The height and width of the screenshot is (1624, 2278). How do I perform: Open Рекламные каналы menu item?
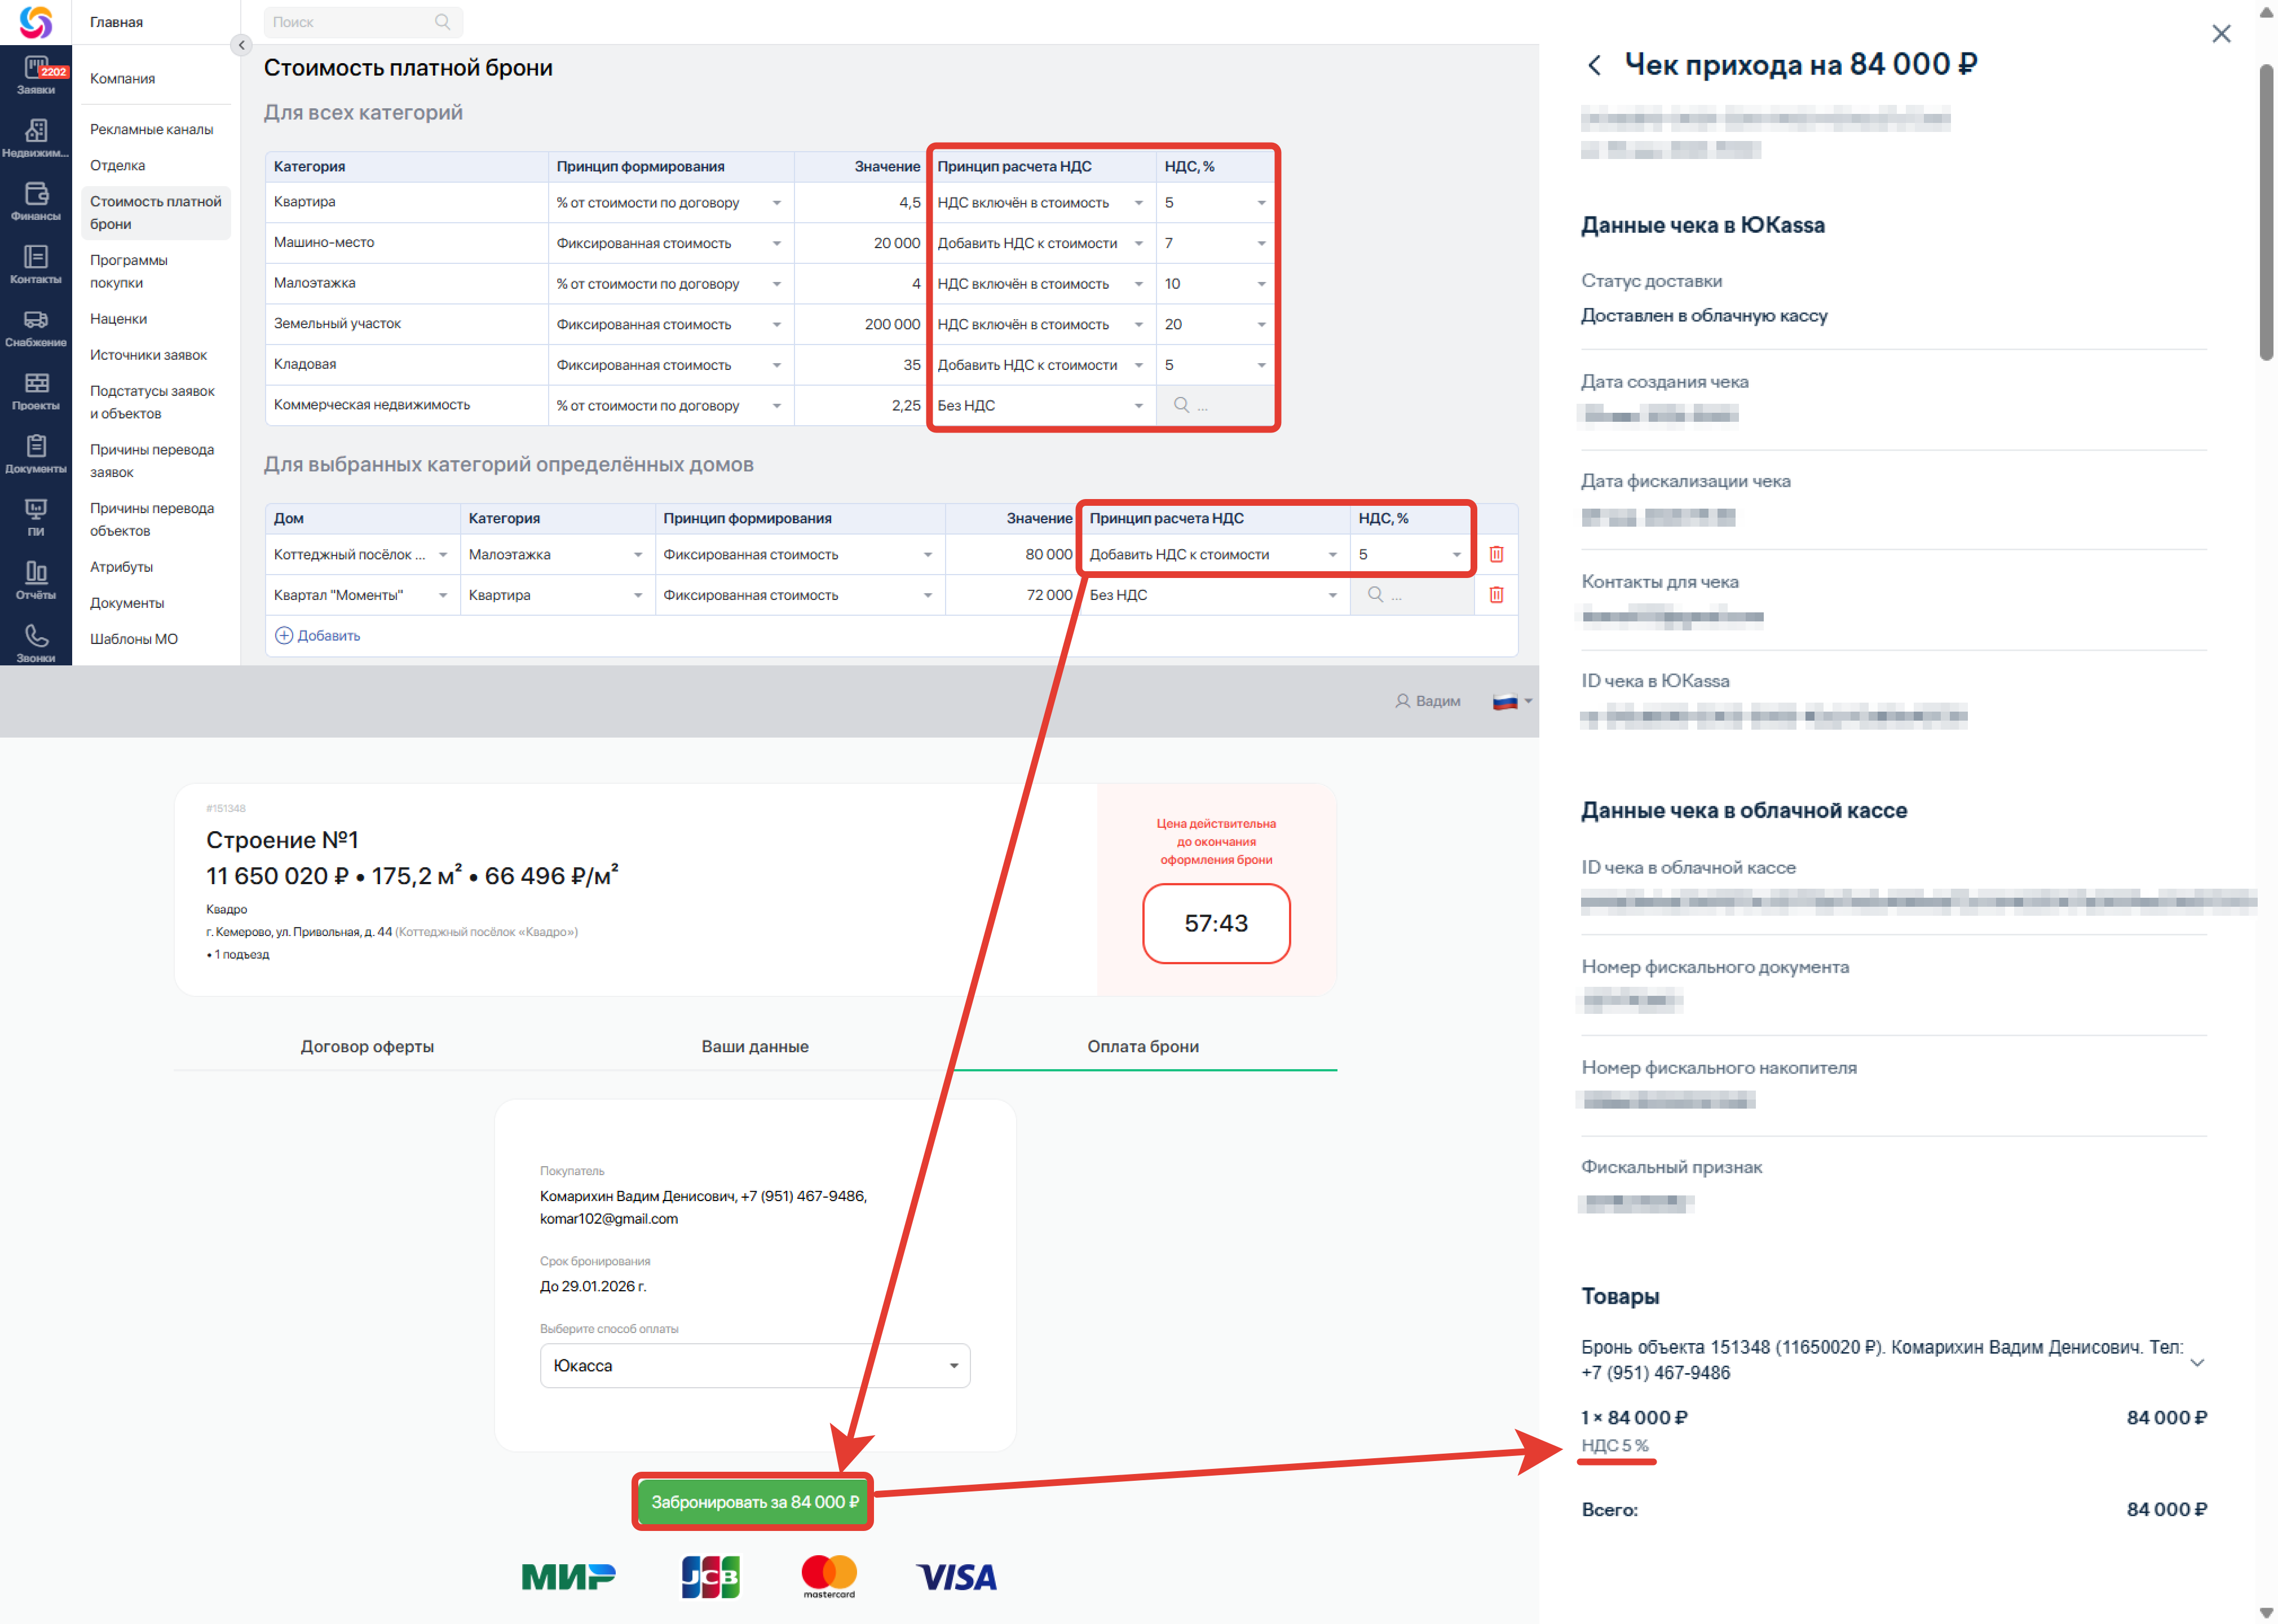click(151, 129)
